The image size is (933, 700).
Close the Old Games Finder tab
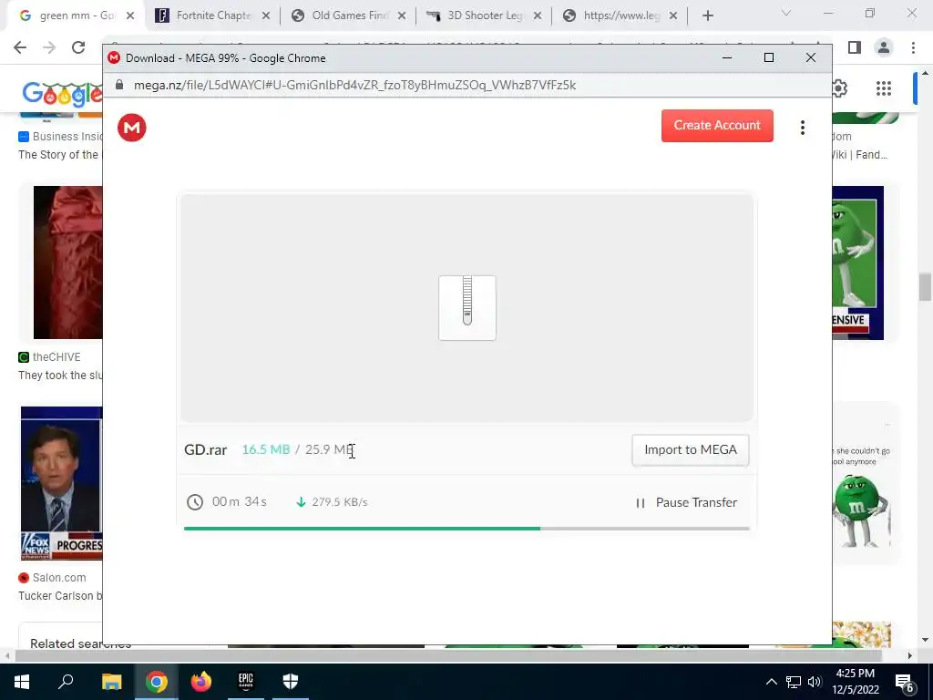[x=402, y=16]
